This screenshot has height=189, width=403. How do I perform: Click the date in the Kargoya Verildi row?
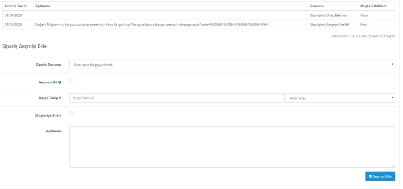pos(13,25)
